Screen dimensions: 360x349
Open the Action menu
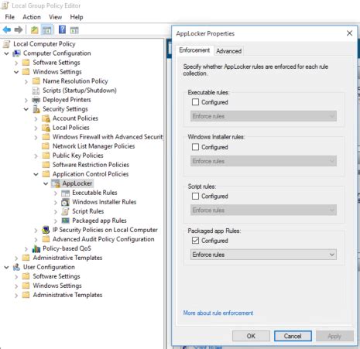pyautogui.click(x=32, y=17)
